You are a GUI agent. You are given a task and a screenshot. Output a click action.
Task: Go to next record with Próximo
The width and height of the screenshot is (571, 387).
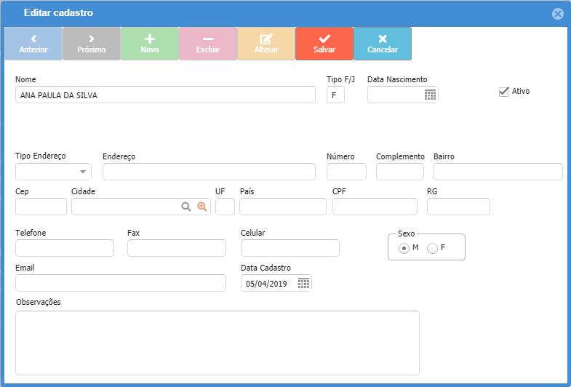[92, 44]
